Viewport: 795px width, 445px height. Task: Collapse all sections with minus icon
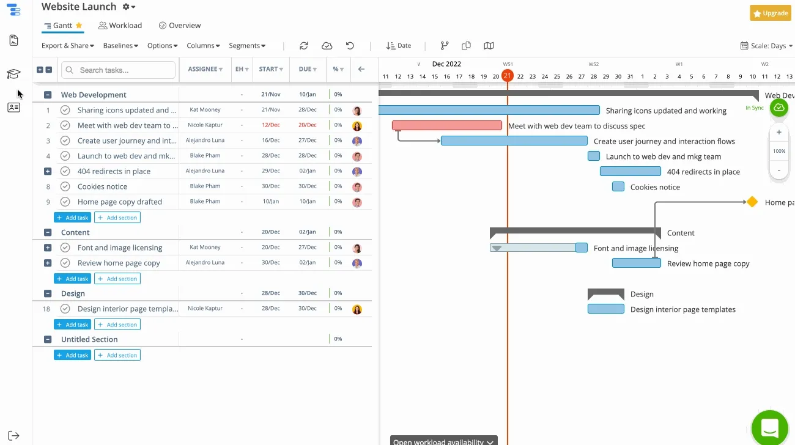pyautogui.click(x=49, y=70)
